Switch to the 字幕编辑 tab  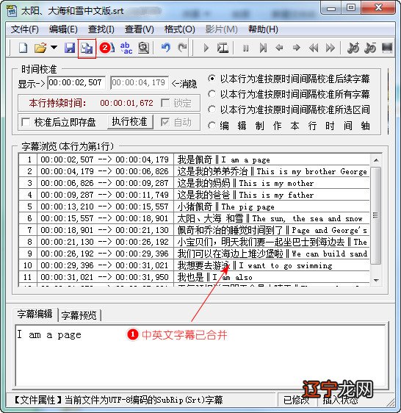tap(35, 315)
